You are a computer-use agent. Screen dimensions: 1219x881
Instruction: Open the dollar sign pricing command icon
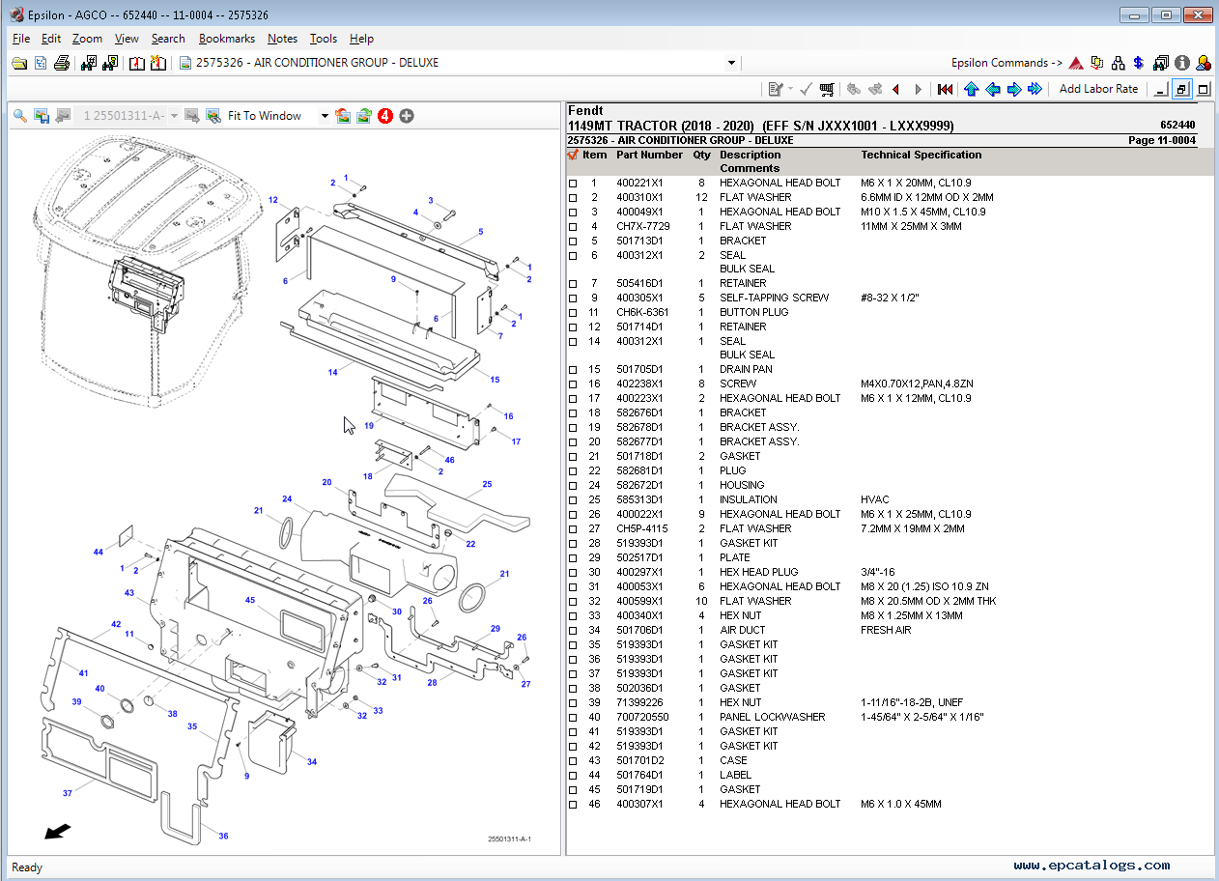(x=1138, y=62)
